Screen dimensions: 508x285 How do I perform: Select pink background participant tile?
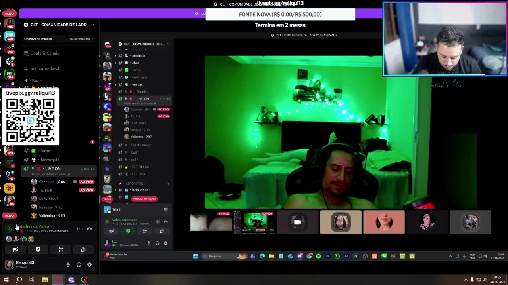point(384,222)
